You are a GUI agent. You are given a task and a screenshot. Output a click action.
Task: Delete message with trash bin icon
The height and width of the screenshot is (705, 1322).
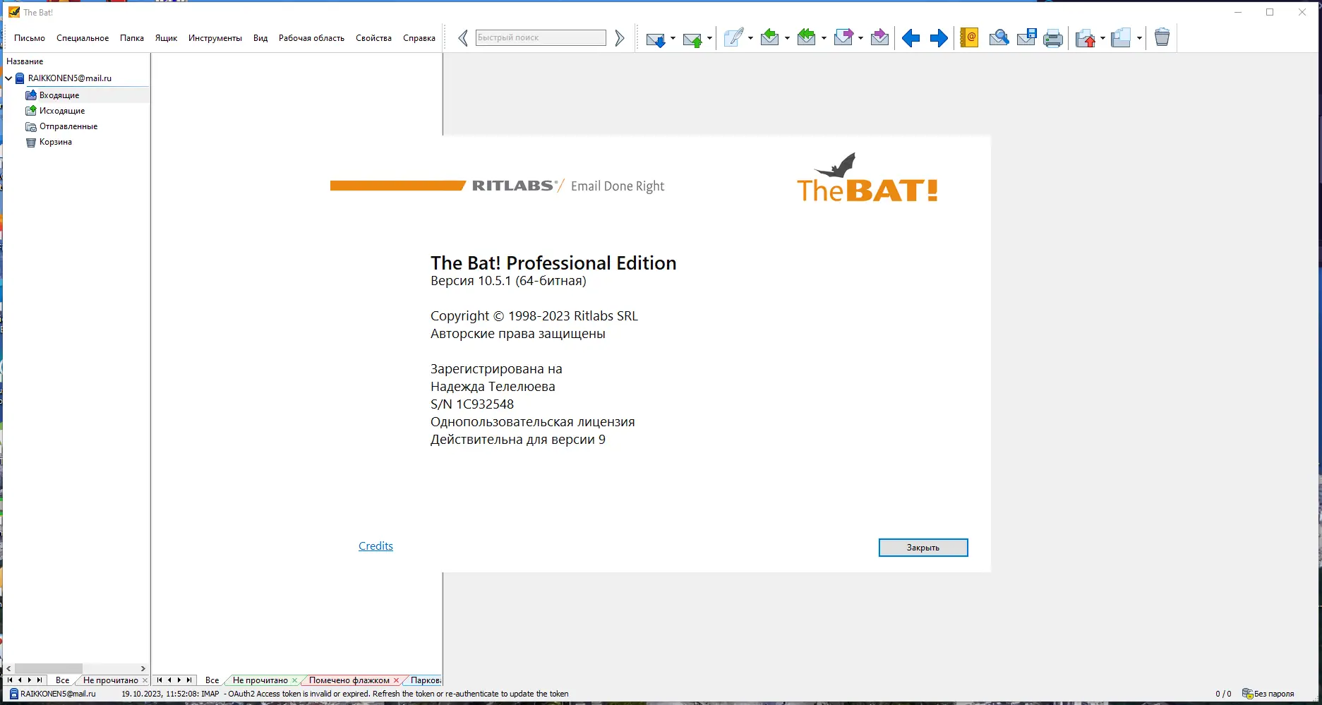click(x=1162, y=37)
